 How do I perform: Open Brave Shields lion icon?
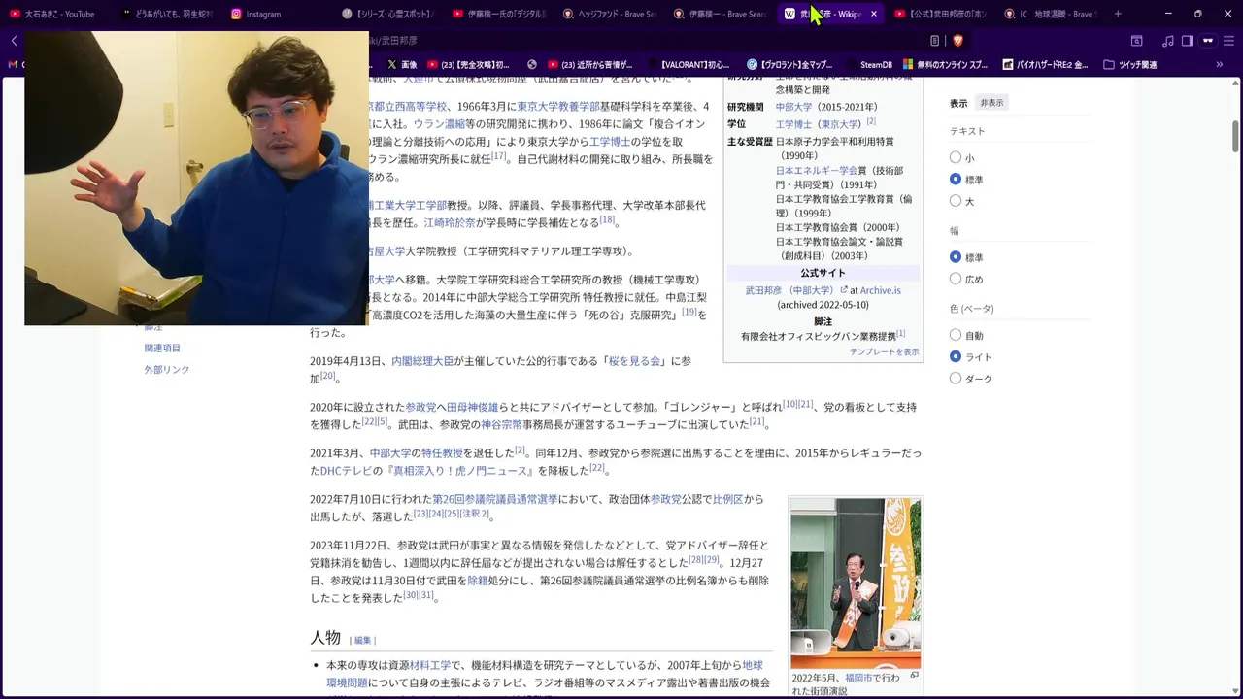pyautogui.click(x=957, y=41)
